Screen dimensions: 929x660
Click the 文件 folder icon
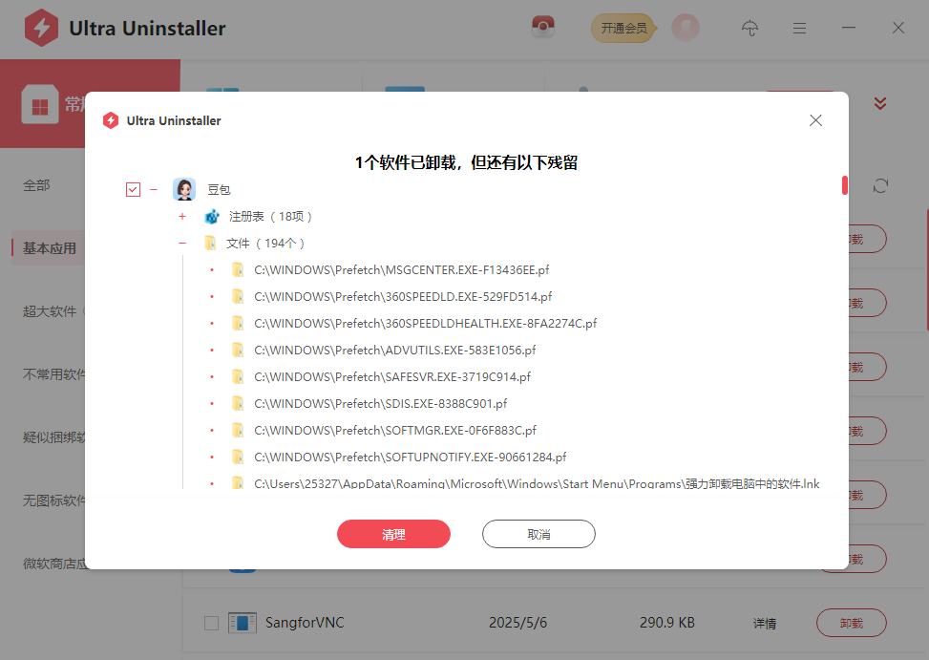pos(210,243)
